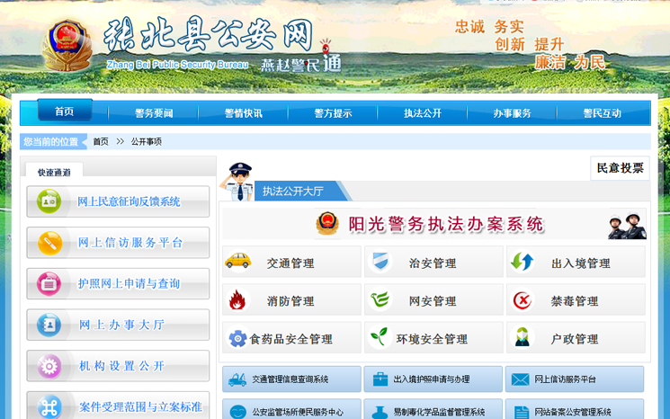Open the 交通管理信息查询系统 link

click(x=291, y=379)
